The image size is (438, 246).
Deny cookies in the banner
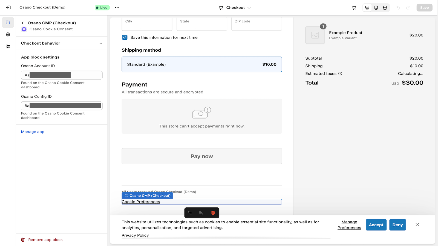(x=397, y=225)
